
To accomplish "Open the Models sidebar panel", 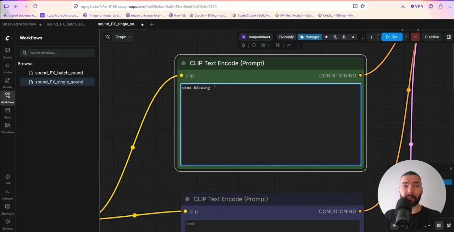I will tap(7, 82).
